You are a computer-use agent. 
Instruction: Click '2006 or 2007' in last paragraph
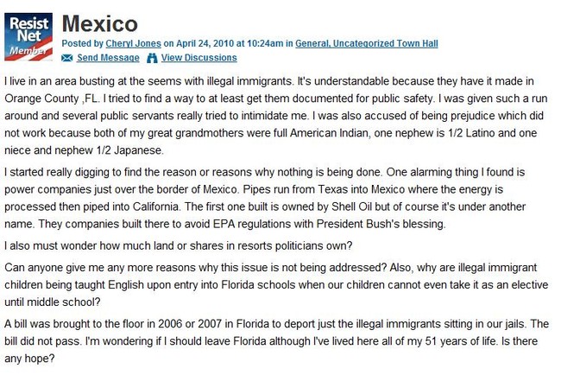(x=190, y=324)
